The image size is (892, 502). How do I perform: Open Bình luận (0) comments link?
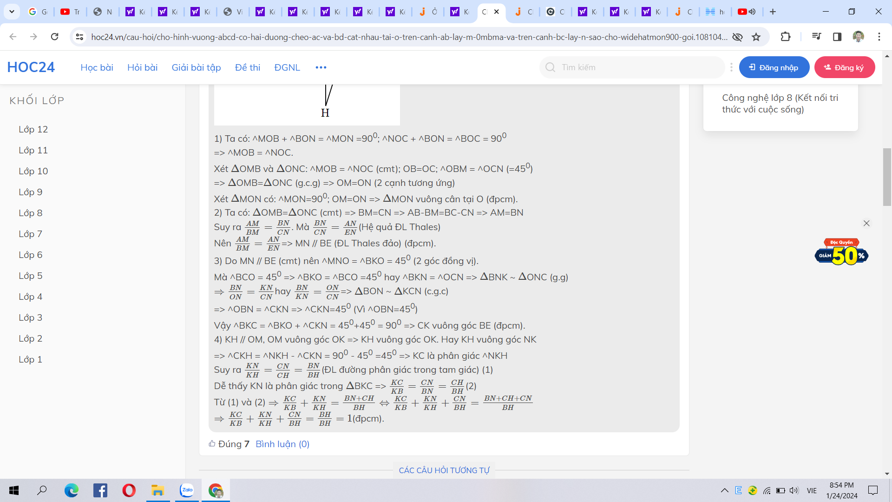pos(282,444)
